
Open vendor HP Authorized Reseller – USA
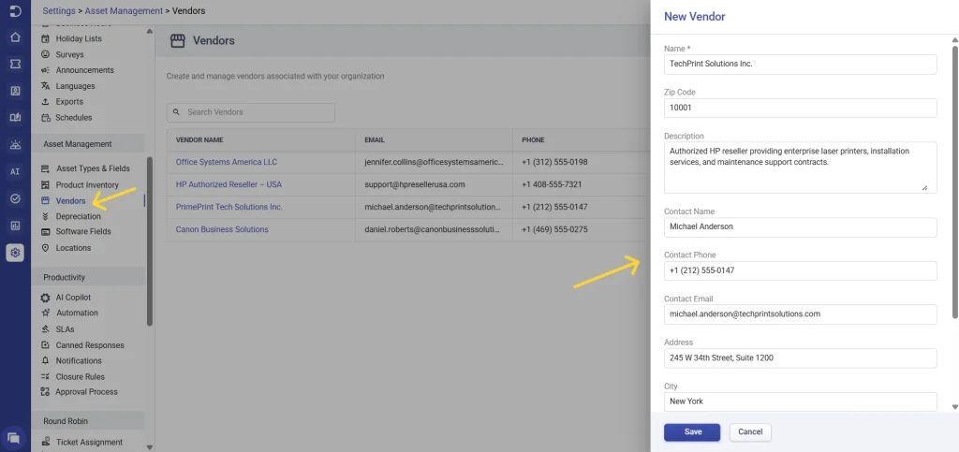pos(229,183)
